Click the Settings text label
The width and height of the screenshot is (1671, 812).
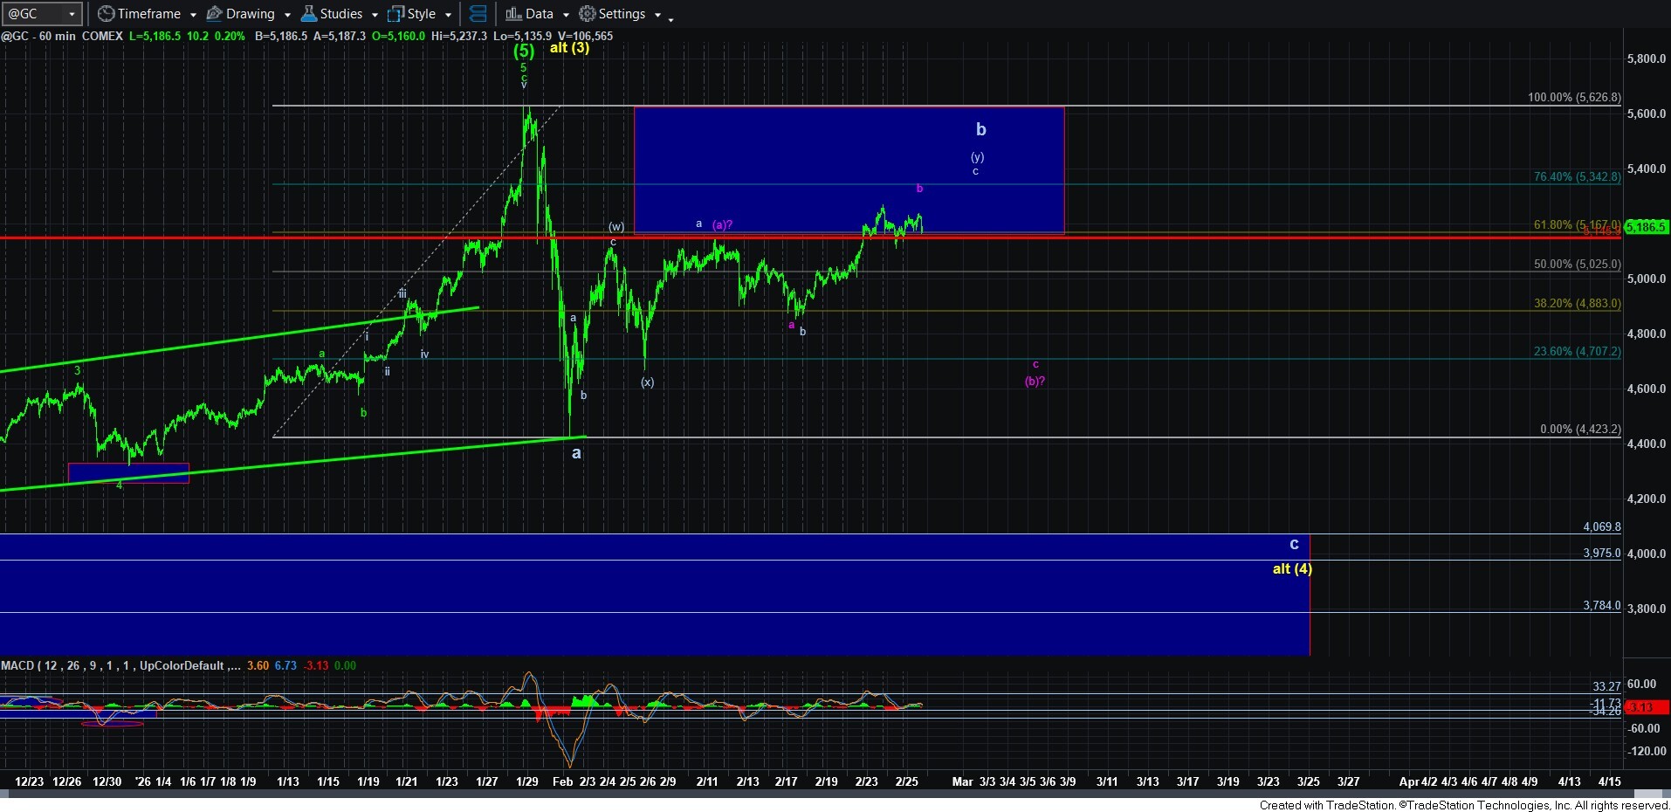(x=622, y=14)
